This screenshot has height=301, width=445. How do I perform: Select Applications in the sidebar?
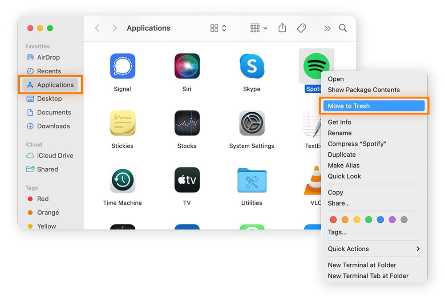click(50, 85)
